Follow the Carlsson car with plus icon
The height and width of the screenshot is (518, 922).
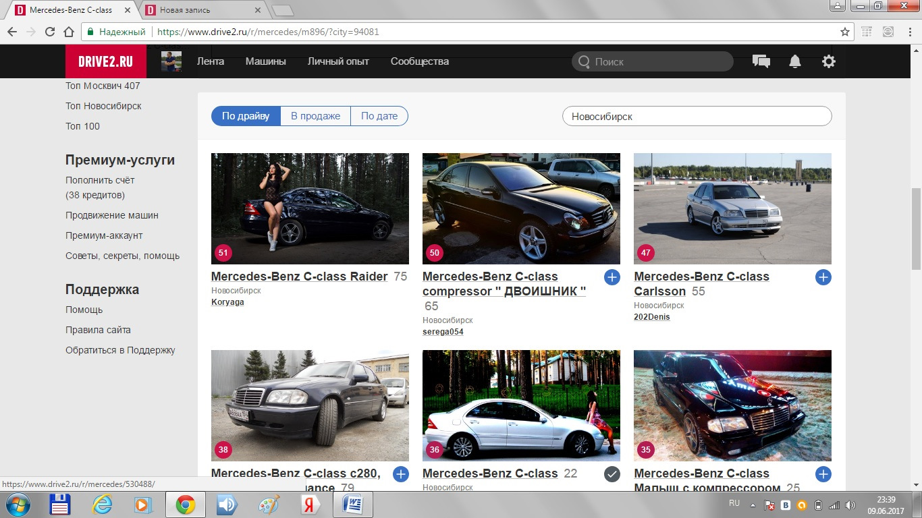[x=823, y=277]
